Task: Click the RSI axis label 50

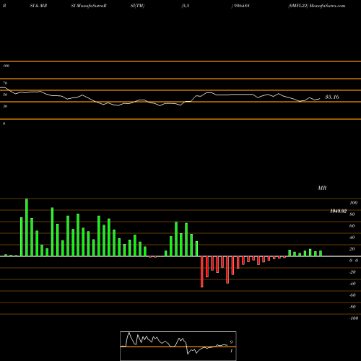Action: tap(5, 95)
